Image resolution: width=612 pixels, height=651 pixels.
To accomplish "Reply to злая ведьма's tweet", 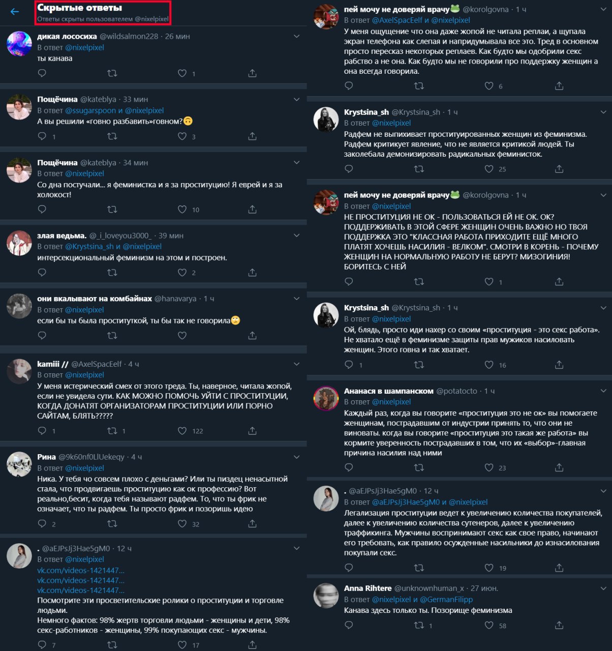I will coord(42,273).
